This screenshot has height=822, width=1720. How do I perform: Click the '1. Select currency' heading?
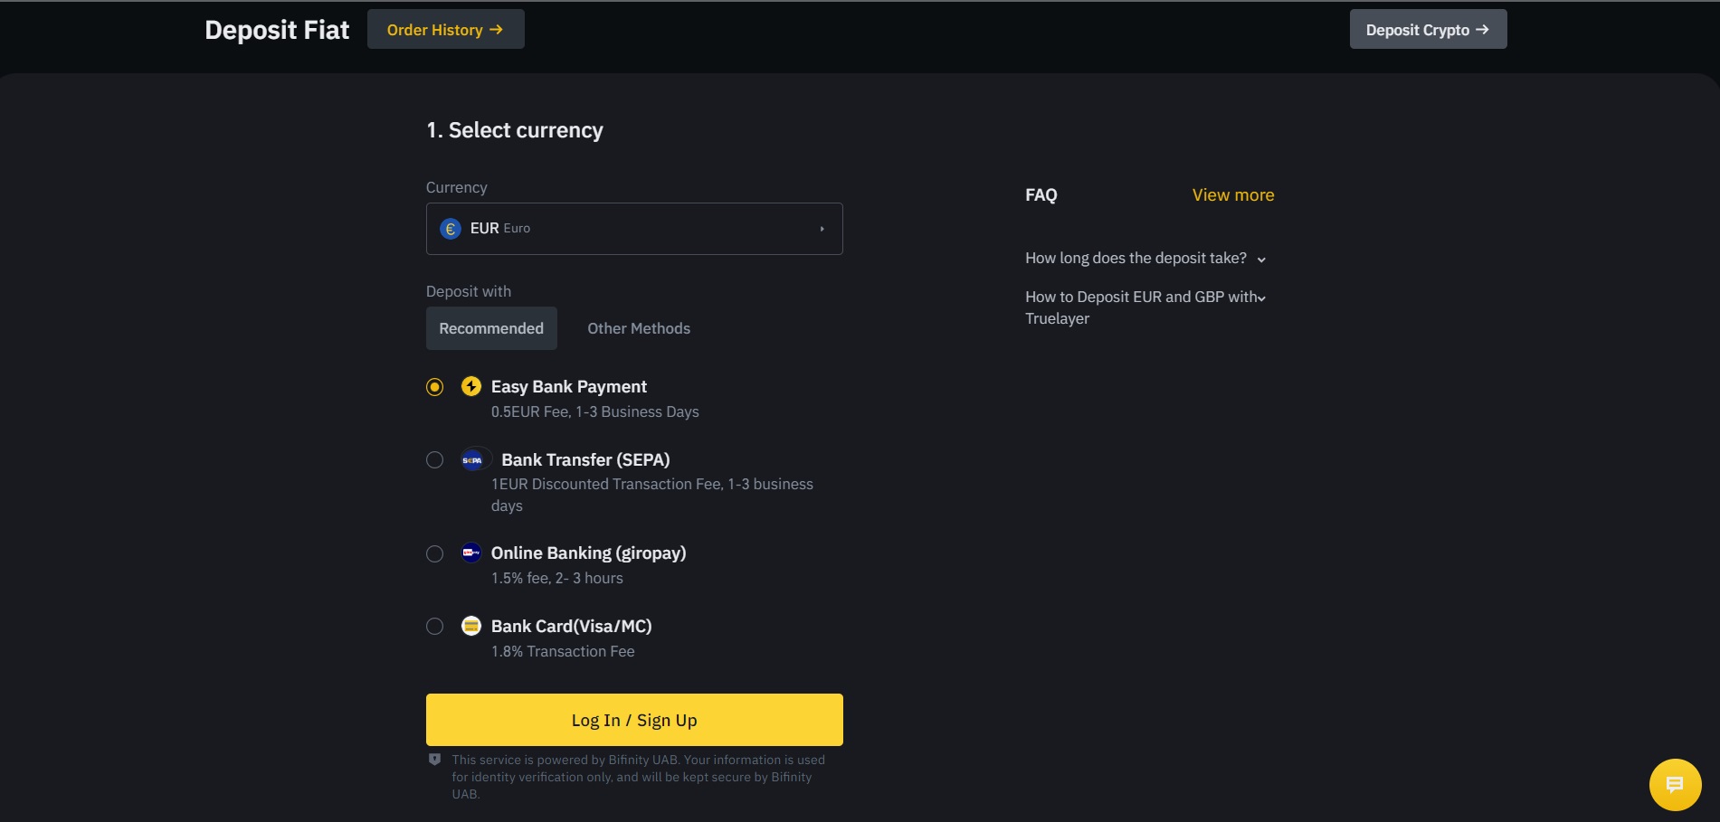[x=515, y=130]
